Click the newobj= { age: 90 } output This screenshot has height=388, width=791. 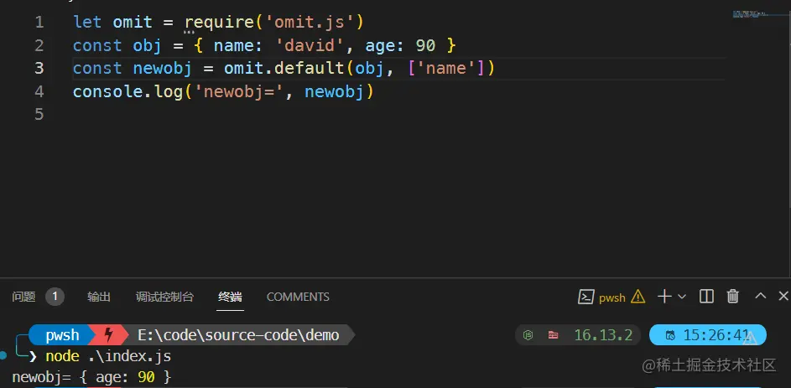coord(91,377)
